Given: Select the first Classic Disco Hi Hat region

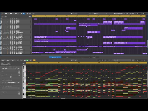Looking at the screenshot, I should point(55,40).
